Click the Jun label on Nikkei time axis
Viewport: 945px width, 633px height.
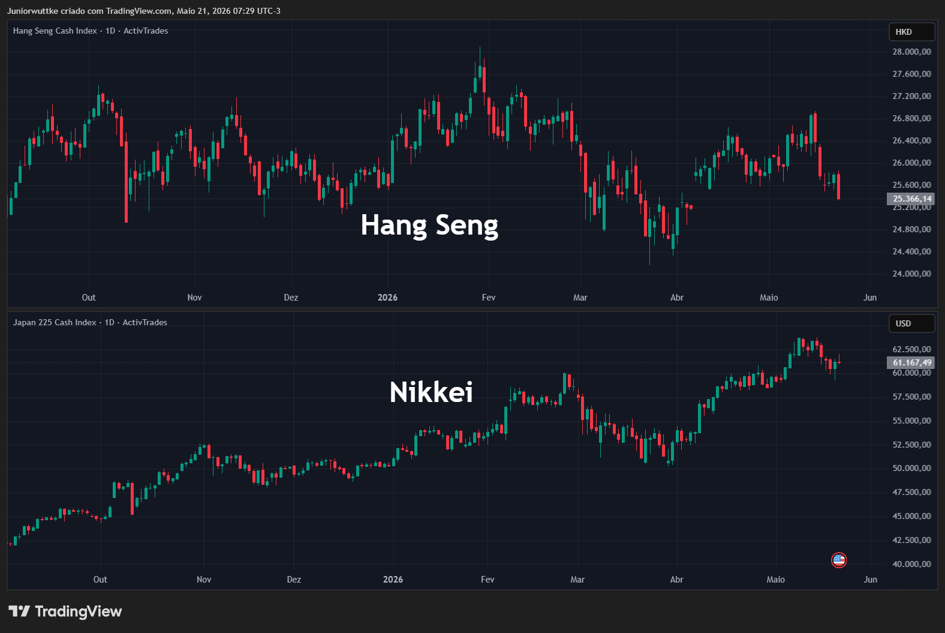[x=870, y=580]
